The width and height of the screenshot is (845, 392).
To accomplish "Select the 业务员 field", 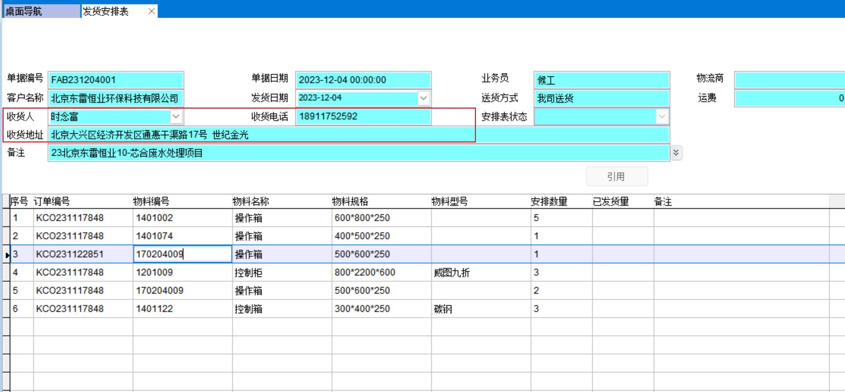I will click(601, 80).
